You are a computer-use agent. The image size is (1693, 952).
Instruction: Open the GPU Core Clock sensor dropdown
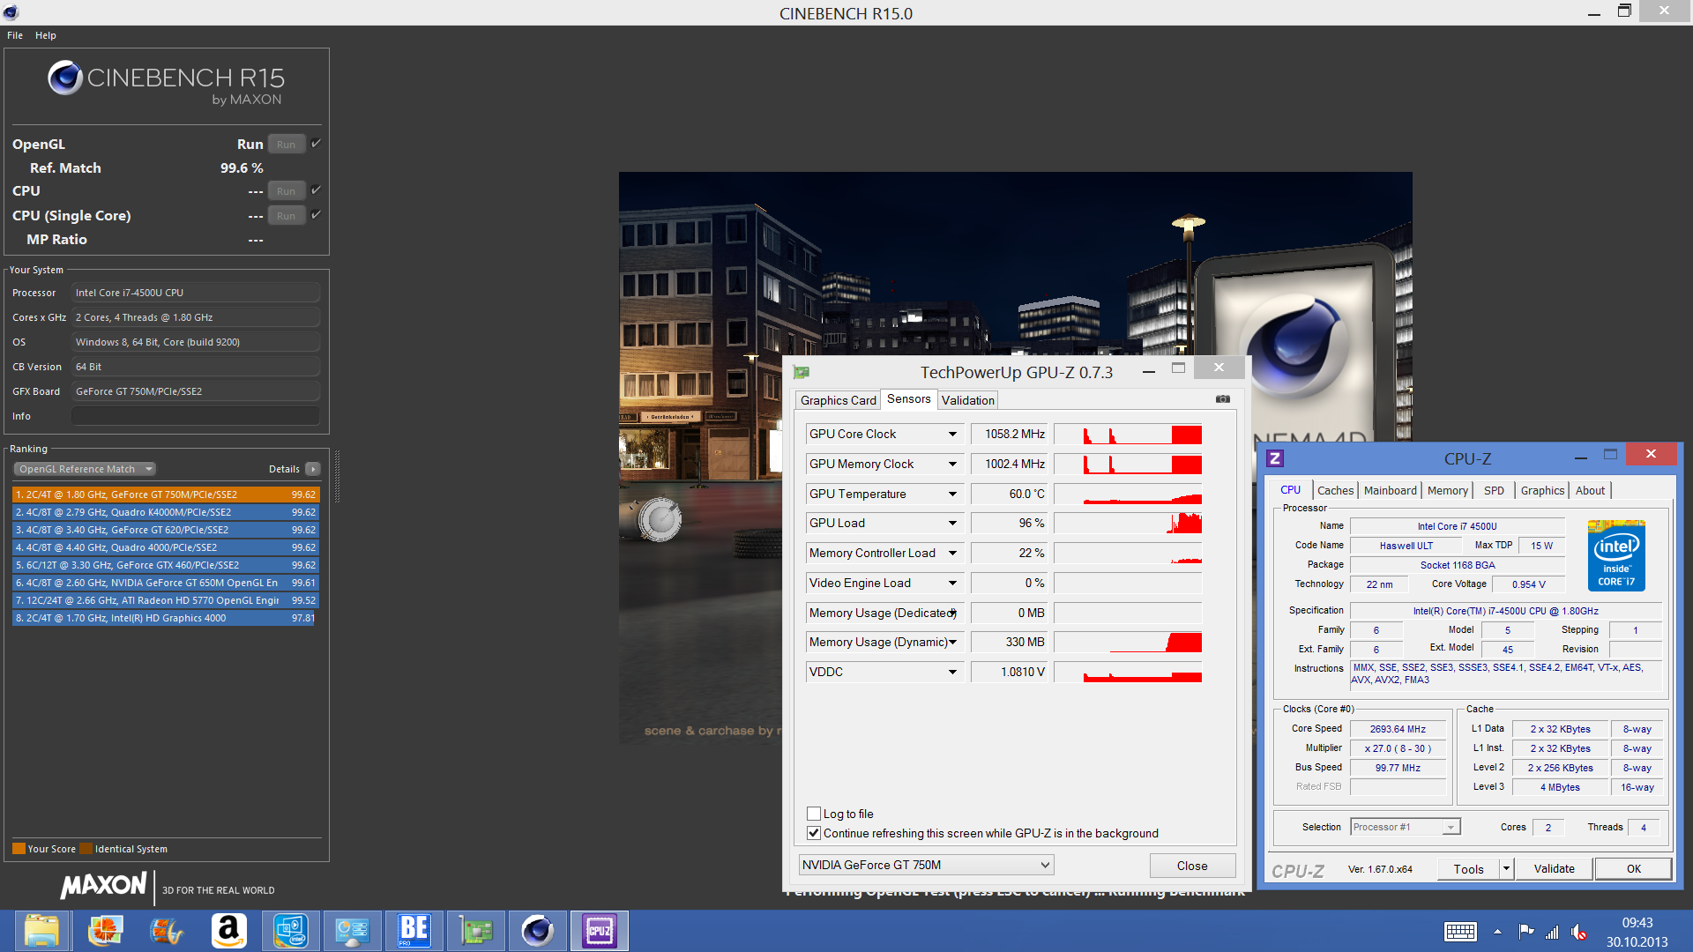click(x=952, y=434)
